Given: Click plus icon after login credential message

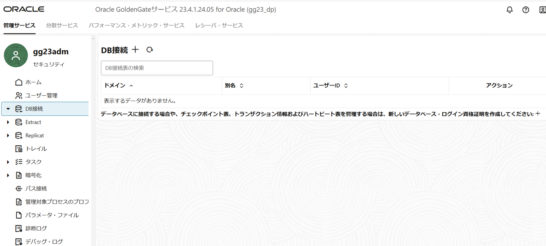Looking at the screenshot, I should 538,114.
